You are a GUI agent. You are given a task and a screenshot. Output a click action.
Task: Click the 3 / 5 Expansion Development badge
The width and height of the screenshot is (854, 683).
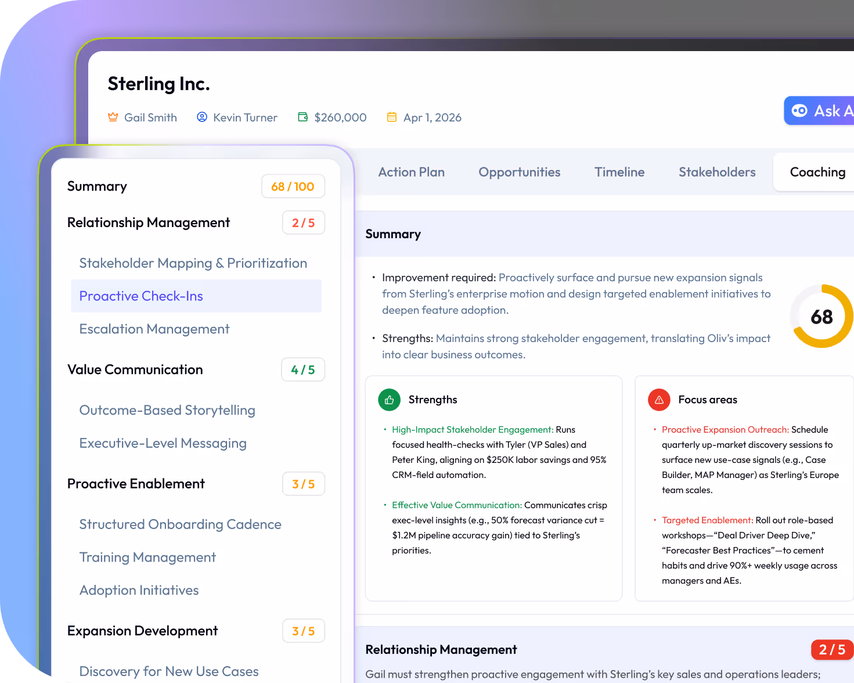tap(304, 631)
